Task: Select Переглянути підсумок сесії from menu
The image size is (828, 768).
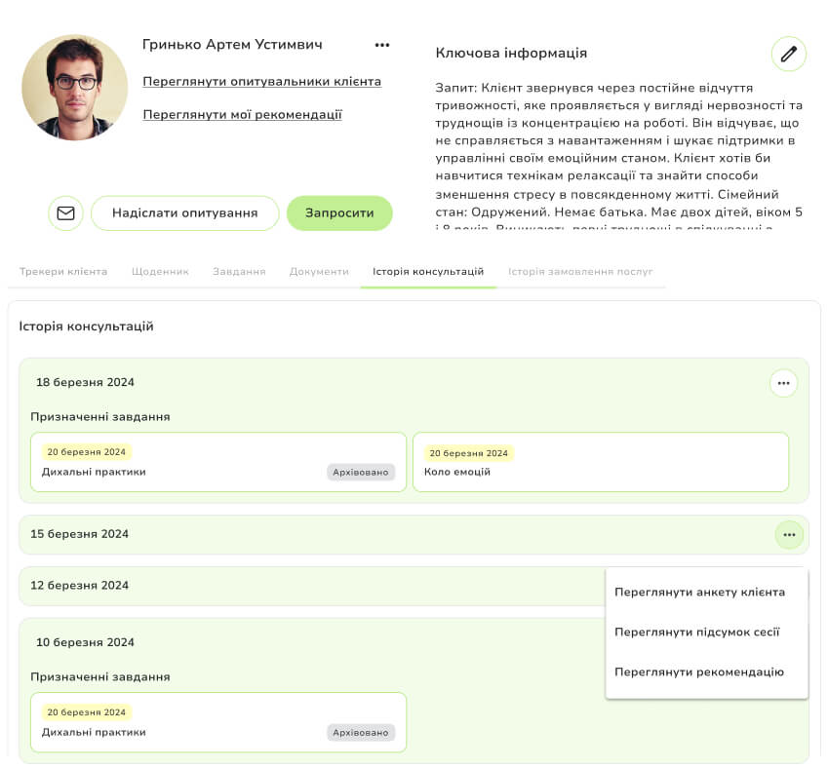Action: point(696,632)
